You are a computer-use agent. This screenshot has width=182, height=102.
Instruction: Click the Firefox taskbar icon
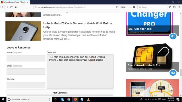(x=75, y=99)
